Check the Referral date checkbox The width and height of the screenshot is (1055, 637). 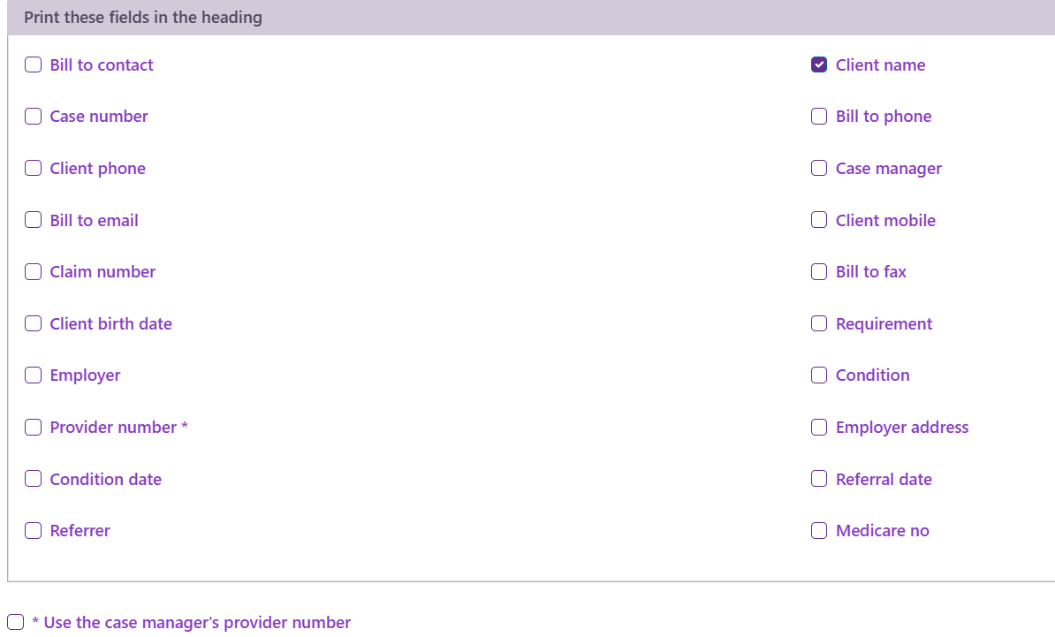[x=819, y=479]
